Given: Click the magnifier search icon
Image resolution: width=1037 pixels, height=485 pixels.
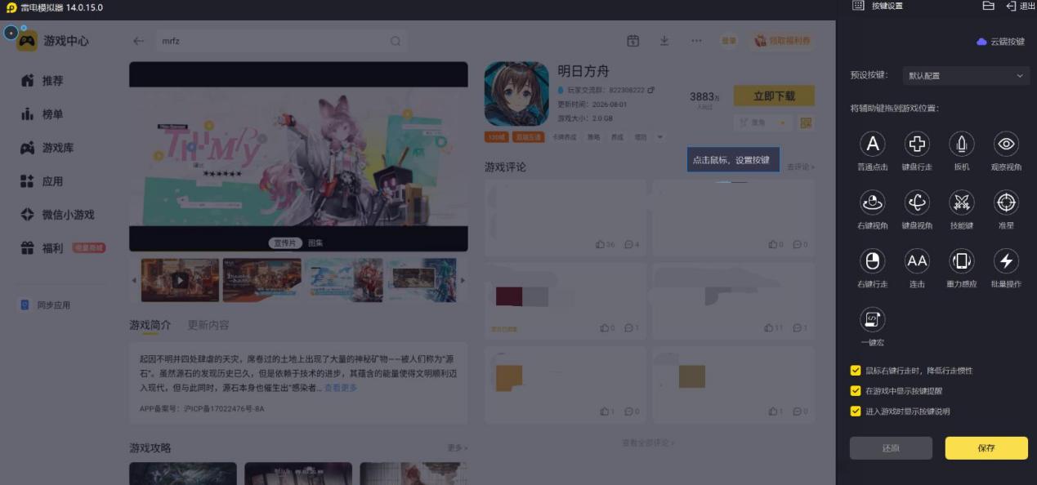Looking at the screenshot, I should coord(396,41).
